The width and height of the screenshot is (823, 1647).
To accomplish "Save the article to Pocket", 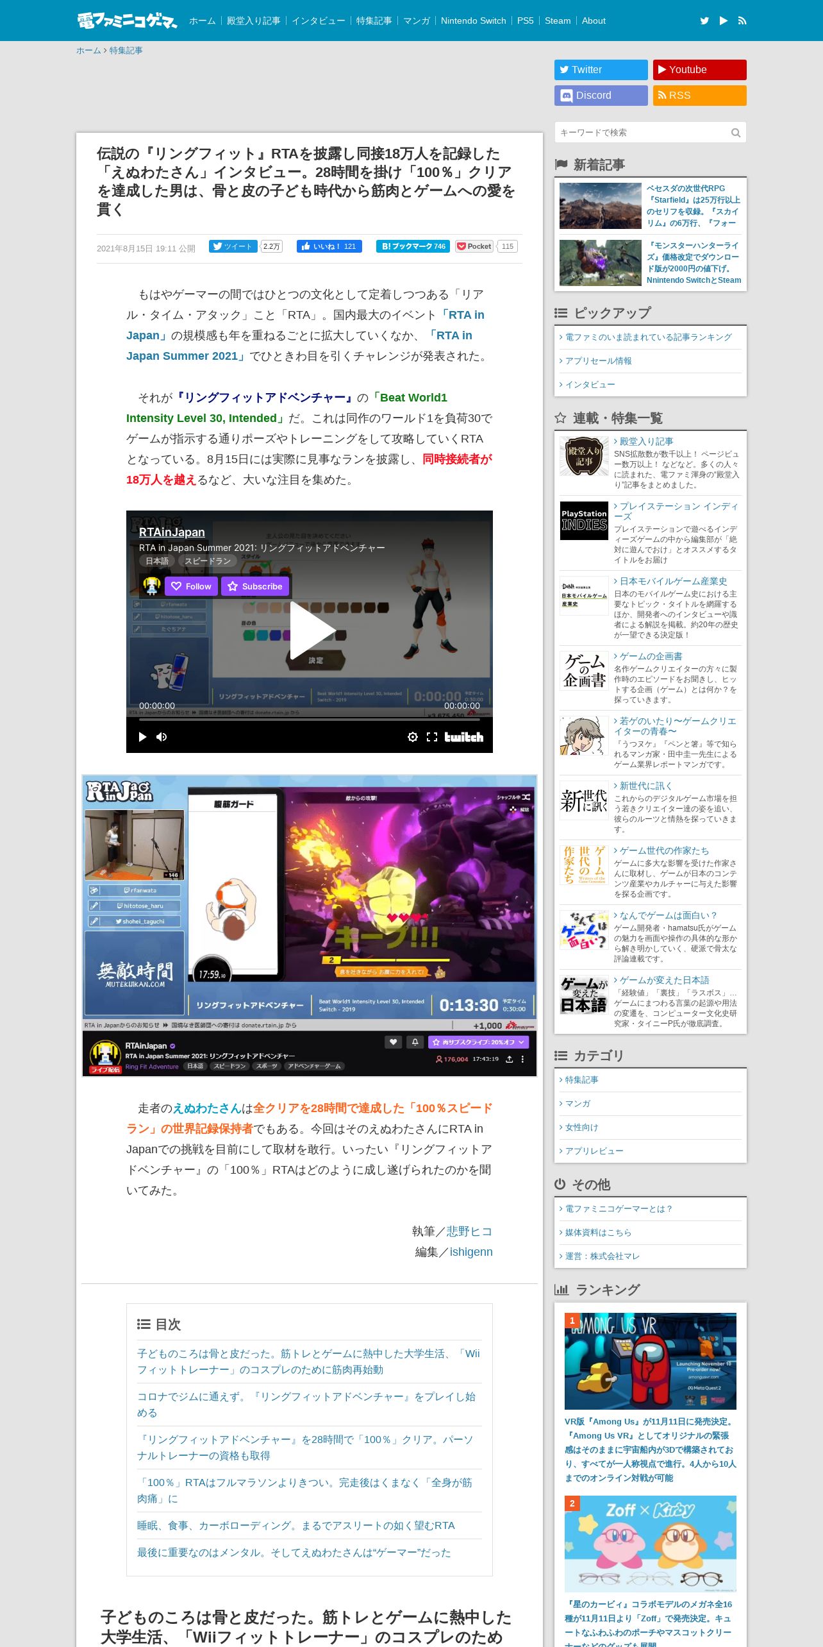I will tap(474, 246).
